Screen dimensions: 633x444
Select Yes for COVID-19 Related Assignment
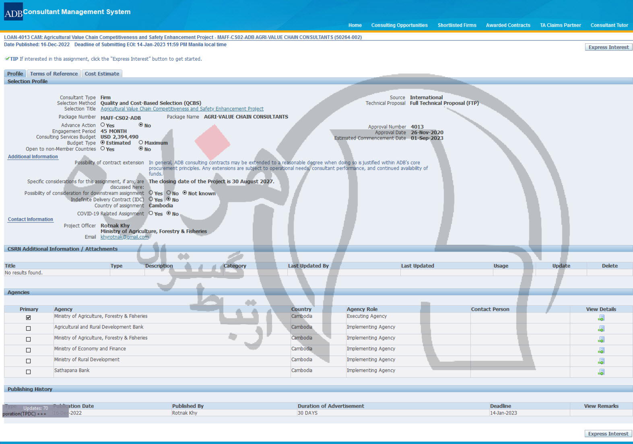click(151, 213)
